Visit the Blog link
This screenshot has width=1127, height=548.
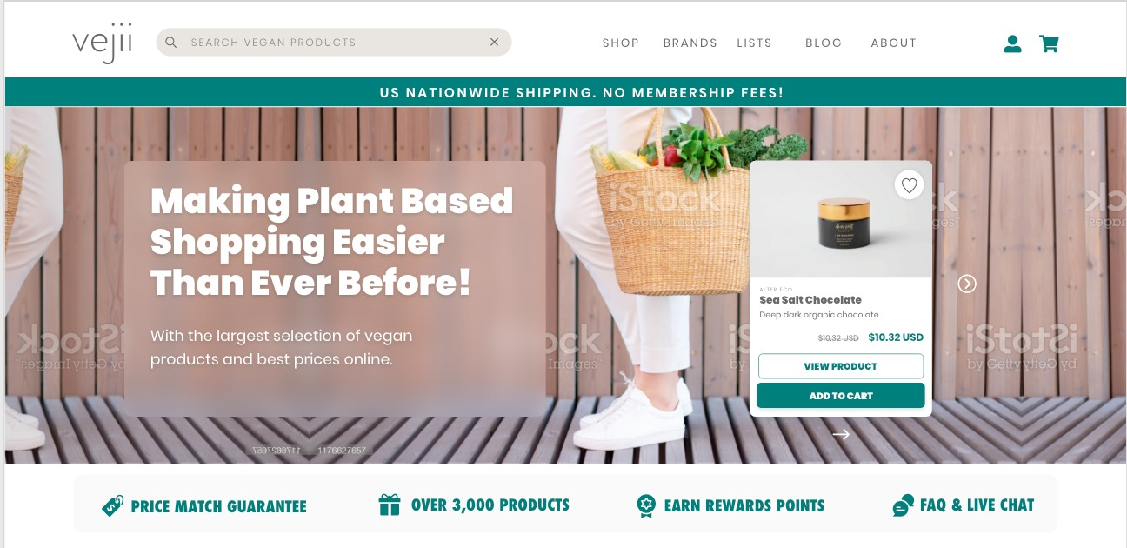pos(824,43)
